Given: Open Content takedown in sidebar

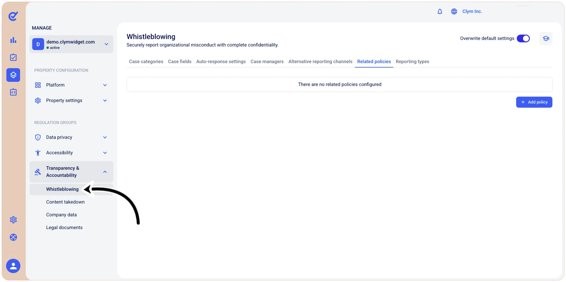Looking at the screenshot, I should tap(65, 202).
